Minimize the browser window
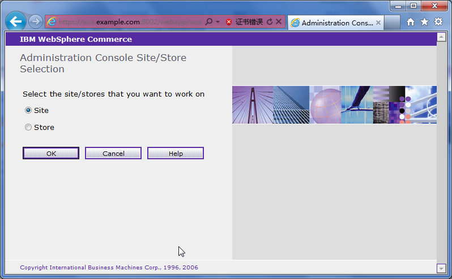The width and height of the screenshot is (452, 279). pos(398,6)
